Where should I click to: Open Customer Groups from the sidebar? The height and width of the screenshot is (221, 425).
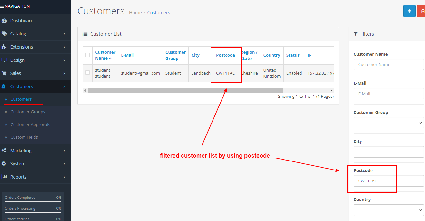click(28, 112)
